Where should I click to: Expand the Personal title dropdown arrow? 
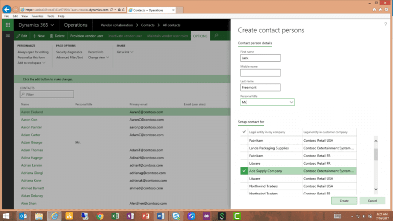[x=291, y=102]
